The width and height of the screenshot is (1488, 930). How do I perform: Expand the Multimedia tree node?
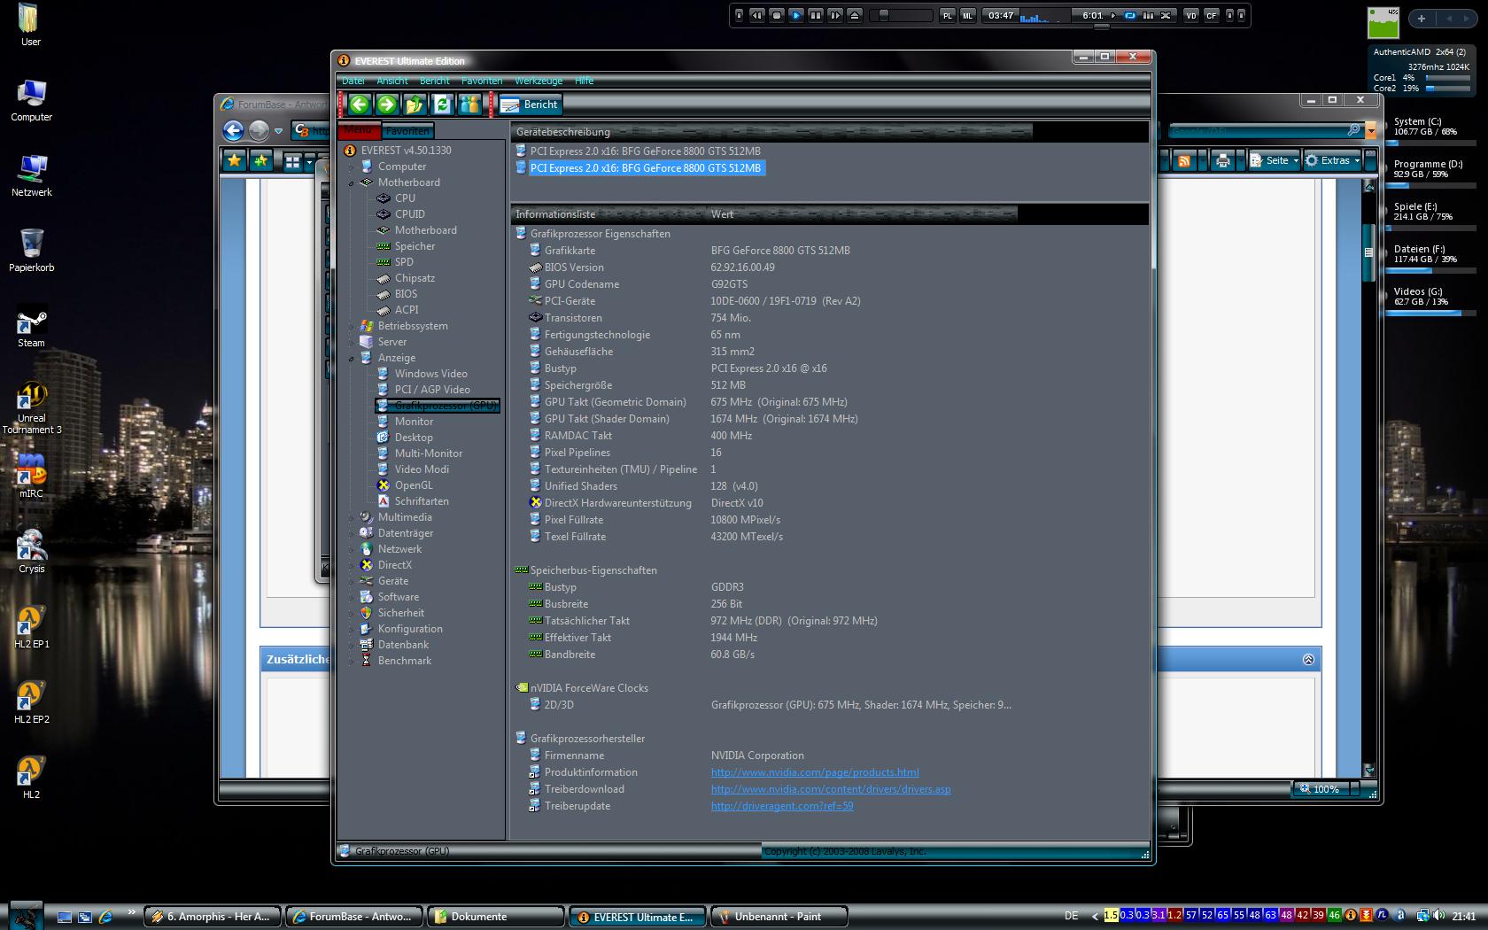coord(352,517)
